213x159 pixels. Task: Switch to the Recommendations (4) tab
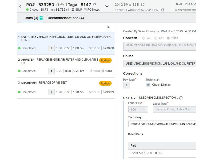click(65, 18)
